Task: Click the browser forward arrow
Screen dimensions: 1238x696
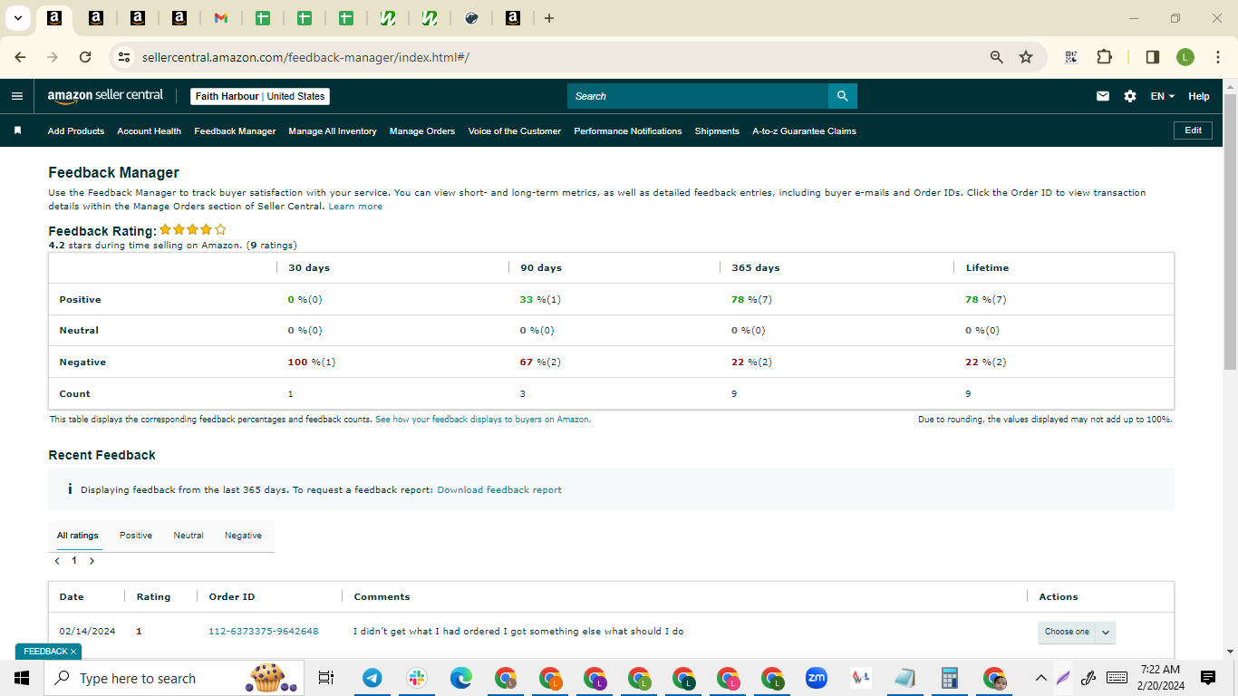Action: pyautogui.click(x=53, y=57)
